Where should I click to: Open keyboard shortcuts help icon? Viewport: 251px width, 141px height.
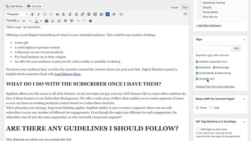[91, 21]
